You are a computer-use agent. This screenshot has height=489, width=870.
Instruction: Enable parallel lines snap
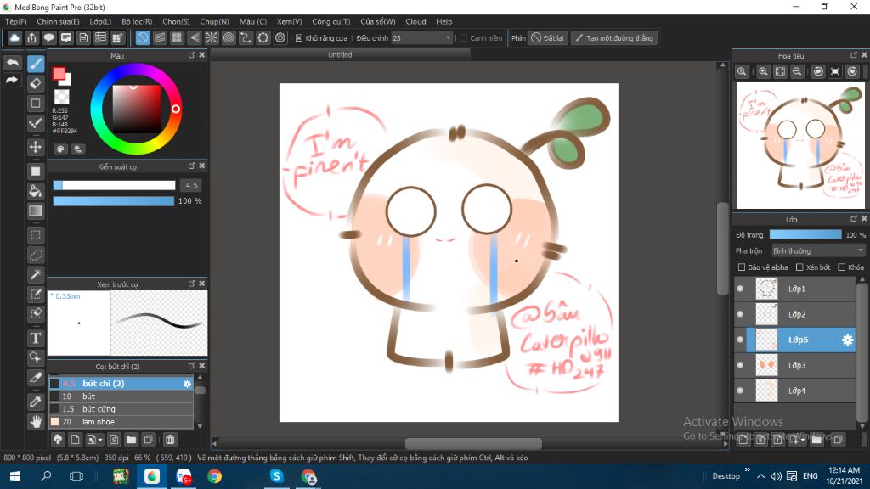[x=160, y=37]
